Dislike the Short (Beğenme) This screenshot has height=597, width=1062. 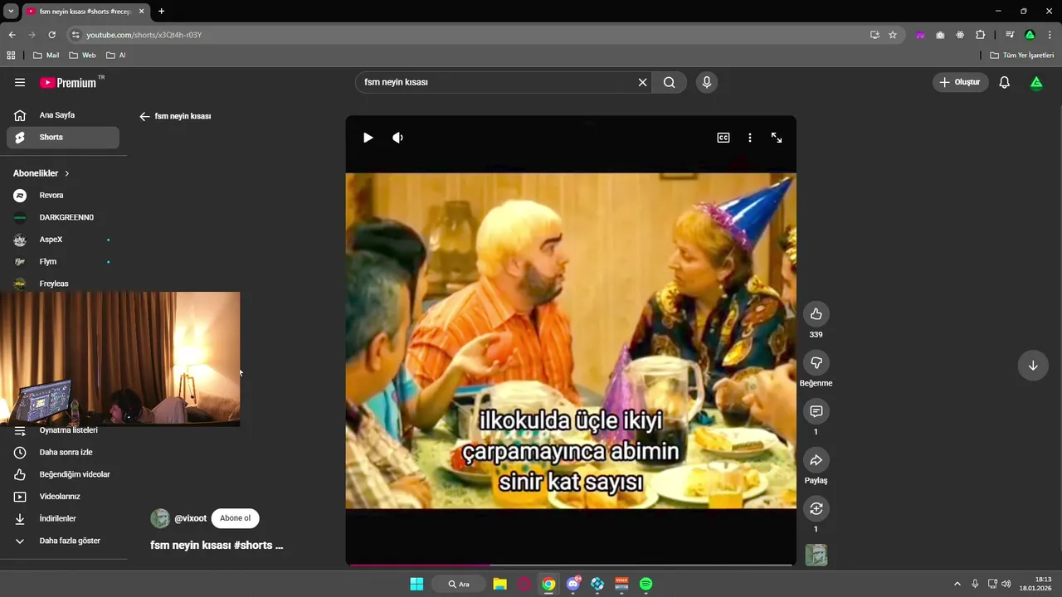[816, 362]
